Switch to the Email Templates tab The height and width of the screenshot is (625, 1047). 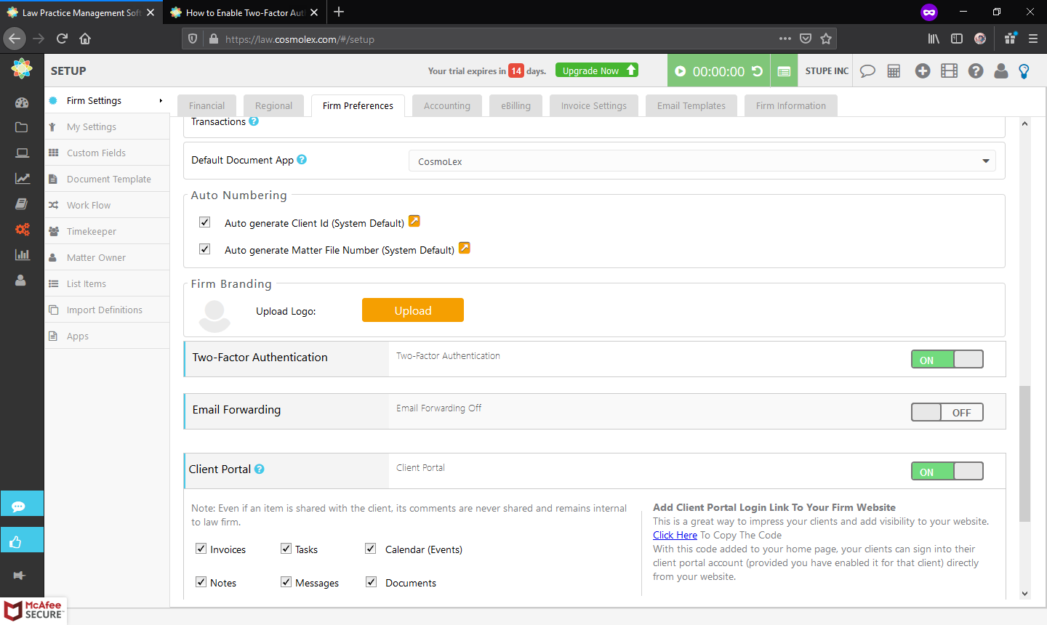click(x=691, y=105)
